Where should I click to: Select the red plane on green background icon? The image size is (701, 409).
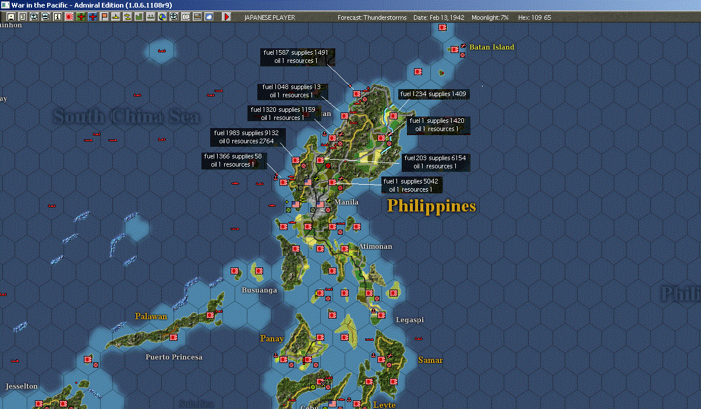click(81, 17)
